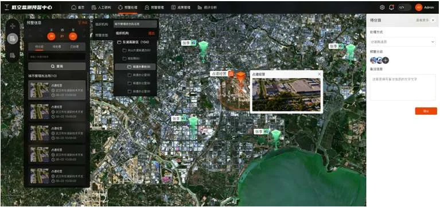Open the 统计分析 navigation item
Image resolution: width=440 pixels, height=207 pixels.
207,7
